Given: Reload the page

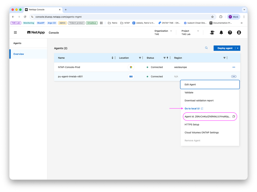Looking at the screenshot, I should point(25,17).
